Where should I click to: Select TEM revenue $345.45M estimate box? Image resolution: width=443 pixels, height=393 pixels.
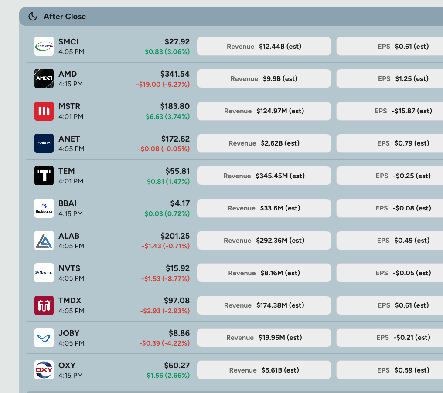point(264,176)
